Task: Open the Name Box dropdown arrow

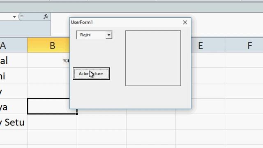Action: click(x=14, y=16)
